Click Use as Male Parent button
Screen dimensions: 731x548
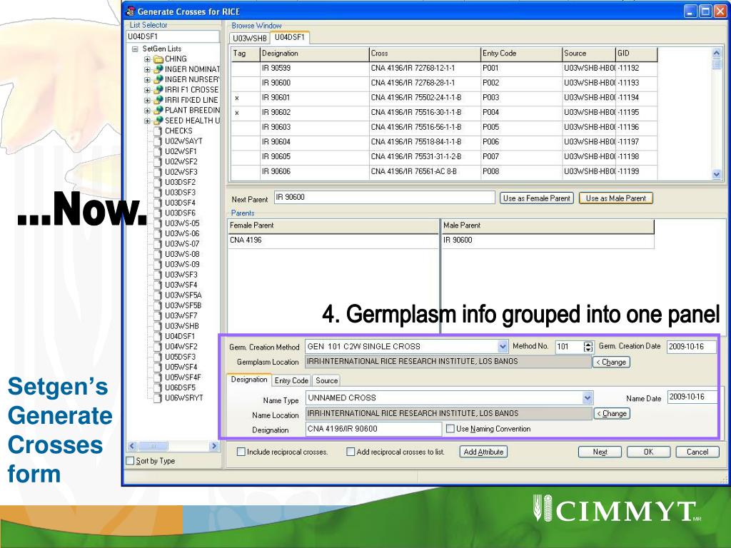[x=616, y=198]
